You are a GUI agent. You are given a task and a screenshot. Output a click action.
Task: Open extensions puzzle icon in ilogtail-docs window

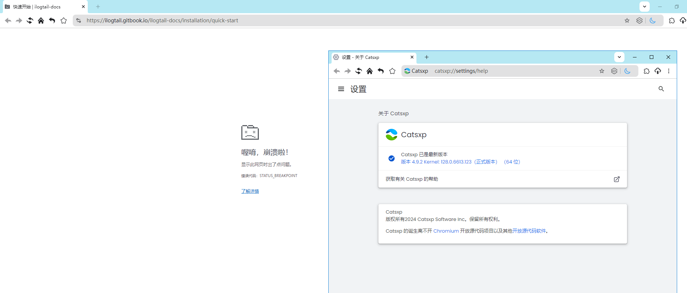(672, 20)
